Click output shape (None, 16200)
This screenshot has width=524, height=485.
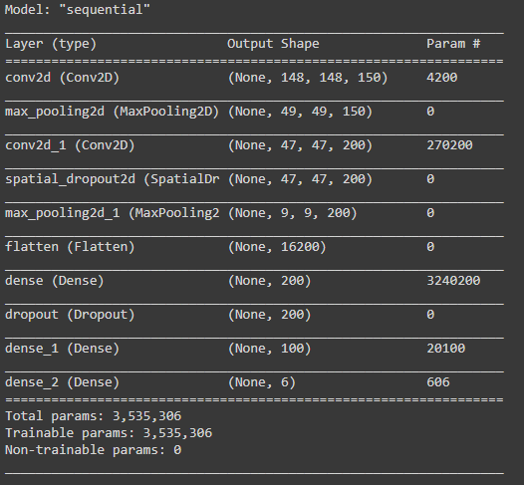point(277,247)
